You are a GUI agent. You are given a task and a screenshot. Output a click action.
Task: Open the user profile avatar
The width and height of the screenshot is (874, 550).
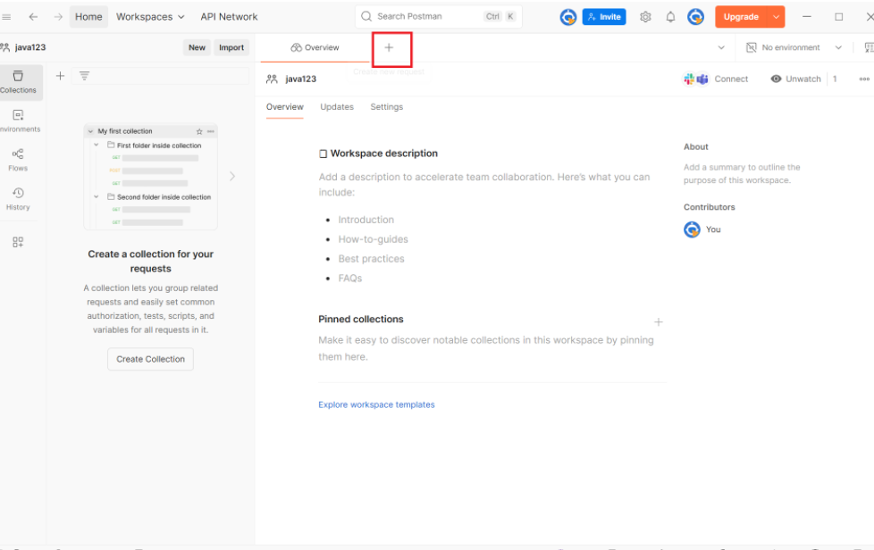pyautogui.click(x=695, y=17)
